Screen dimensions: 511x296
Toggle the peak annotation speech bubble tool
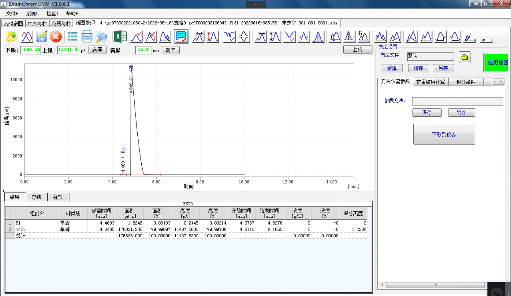[x=181, y=37]
